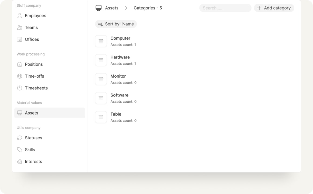Open the Computer category icon

pyautogui.click(x=101, y=41)
